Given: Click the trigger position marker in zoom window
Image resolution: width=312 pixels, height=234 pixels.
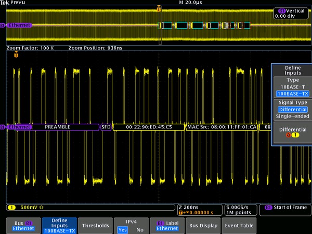Looking at the screenshot, I should click(16, 55).
